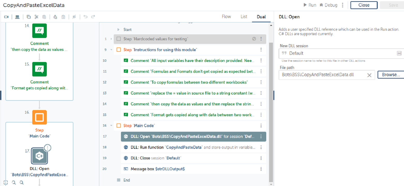Click the scissors cut icon
404x186 pixels.
tap(36, 17)
